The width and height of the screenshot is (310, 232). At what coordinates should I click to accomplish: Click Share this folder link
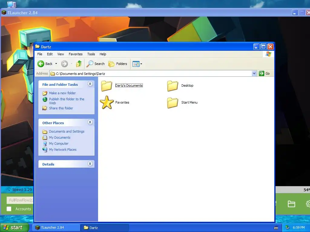(61, 108)
